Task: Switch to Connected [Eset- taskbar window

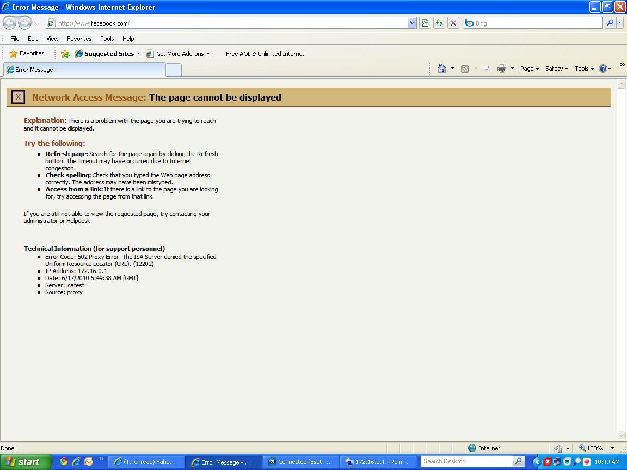Action: (x=300, y=462)
